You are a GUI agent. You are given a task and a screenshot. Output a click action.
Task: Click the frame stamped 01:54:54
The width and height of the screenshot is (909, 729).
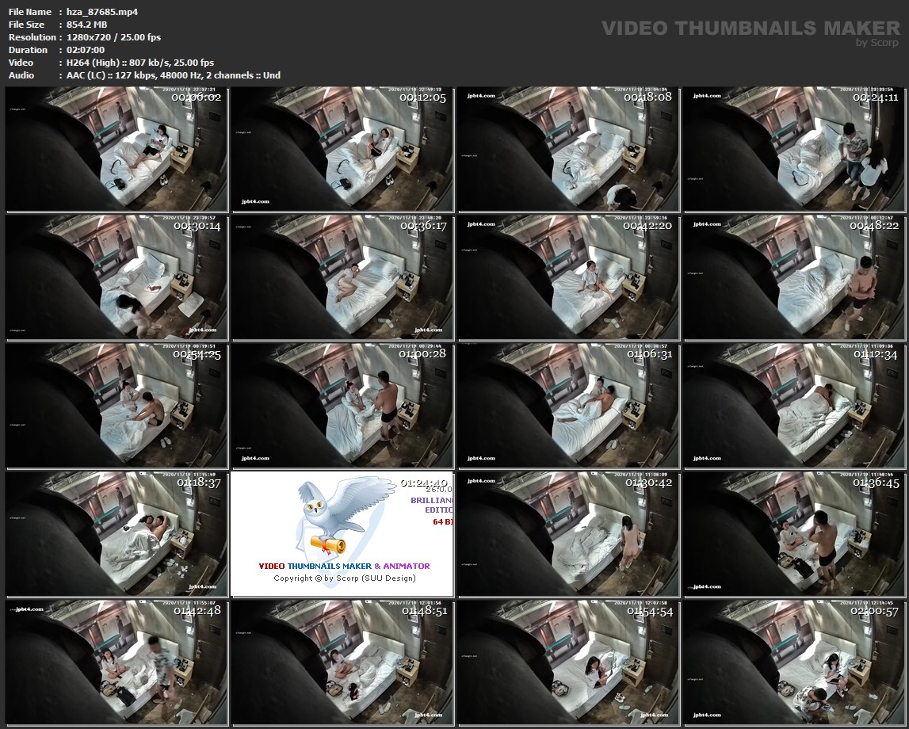coord(569,662)
